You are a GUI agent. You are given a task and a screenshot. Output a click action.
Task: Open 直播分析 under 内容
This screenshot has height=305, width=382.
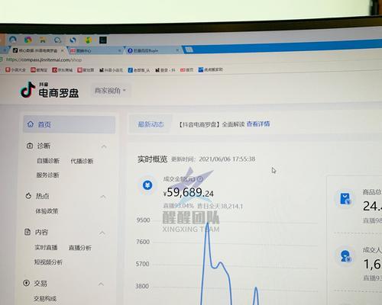tap(80, 248)
